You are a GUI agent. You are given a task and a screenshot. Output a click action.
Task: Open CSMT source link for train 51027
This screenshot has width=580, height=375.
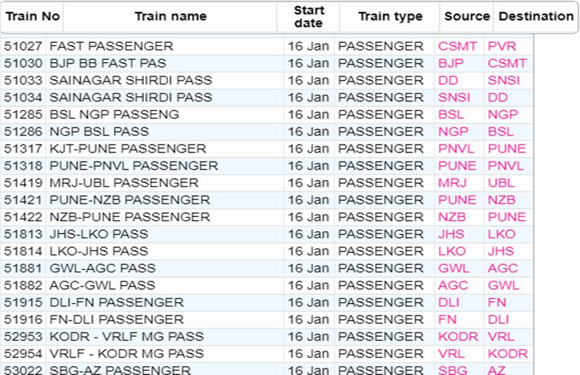(457, 46)
